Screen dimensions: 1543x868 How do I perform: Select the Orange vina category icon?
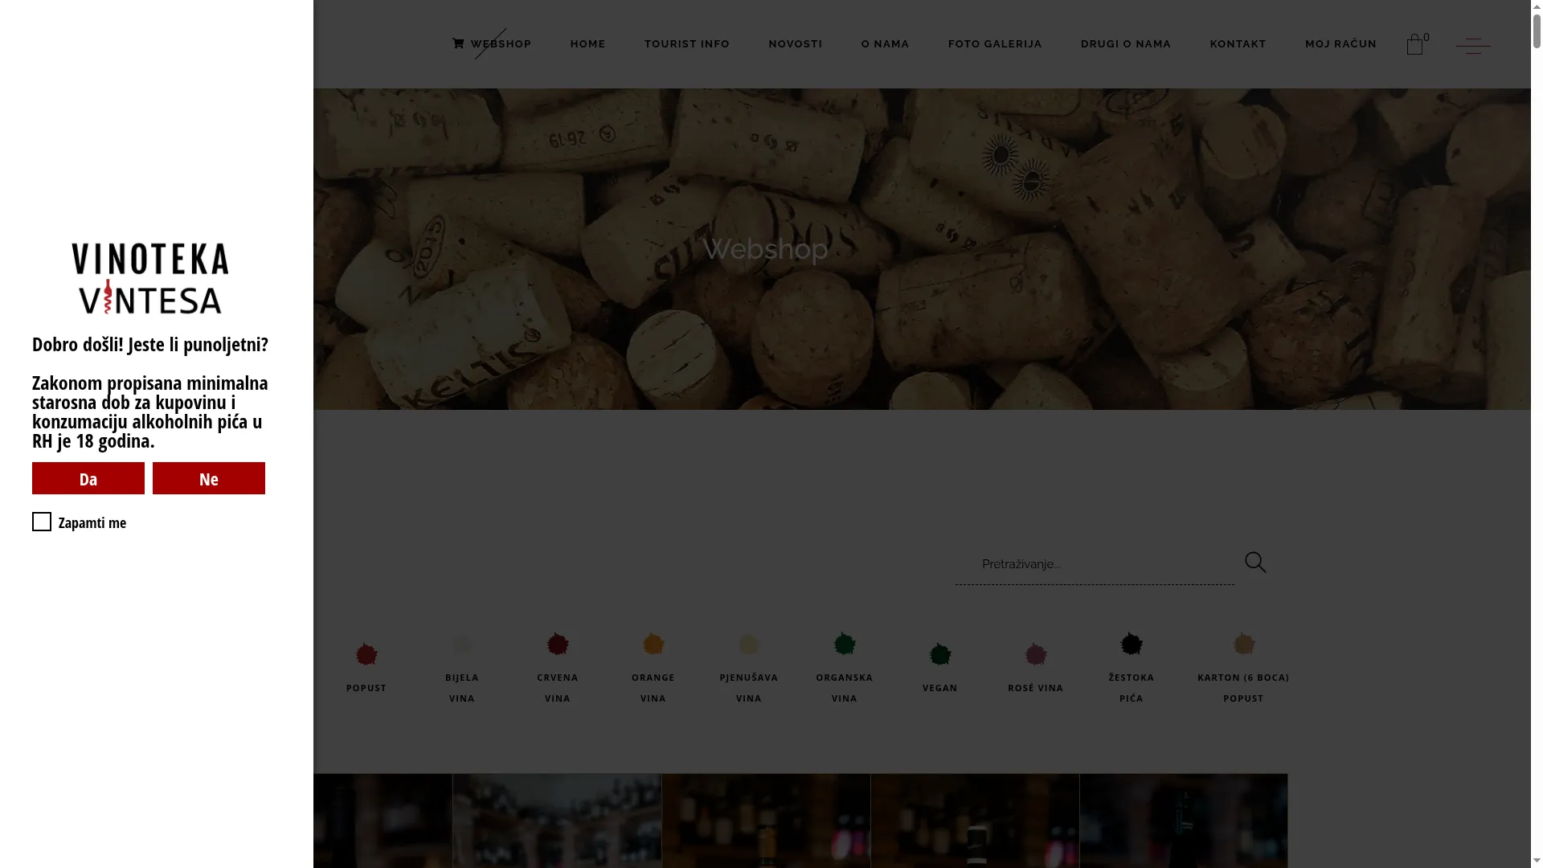click(653, 644)
